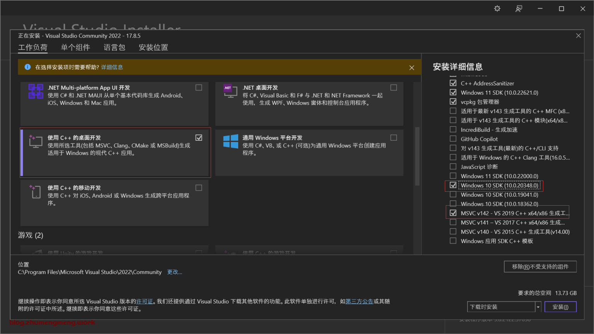
Task: Click the dropdown arrow beside 下载时安装
Action: pos(538,307)
